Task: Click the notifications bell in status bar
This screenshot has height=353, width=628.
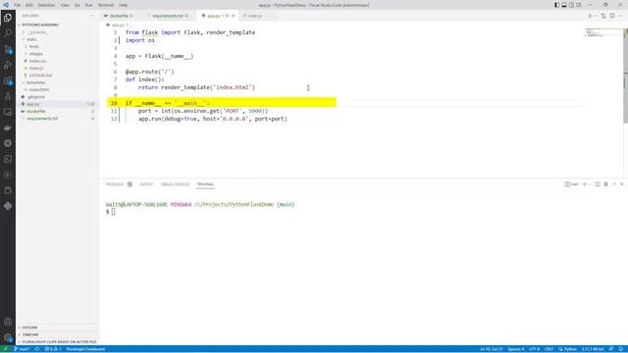Action: [x=621, y=349]
